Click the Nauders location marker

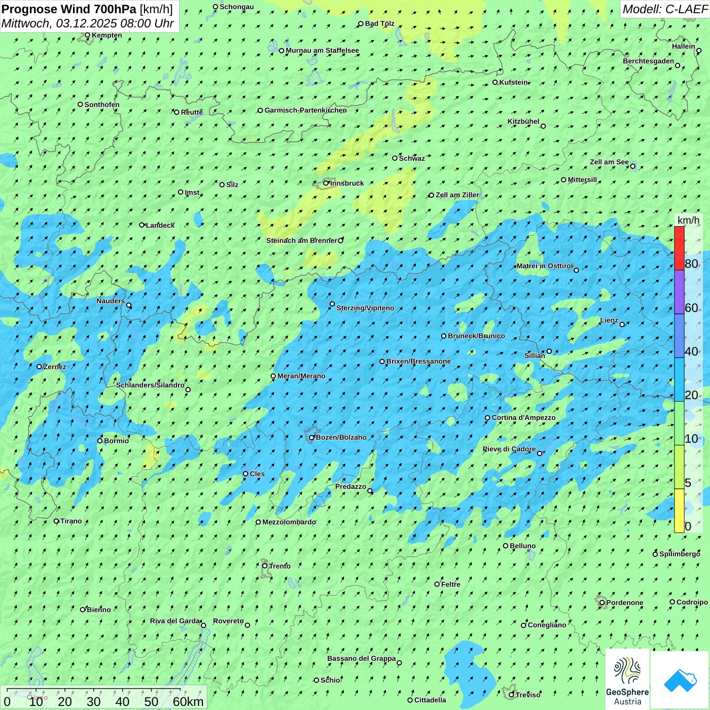pyautogui.click(x=129, y=305)
